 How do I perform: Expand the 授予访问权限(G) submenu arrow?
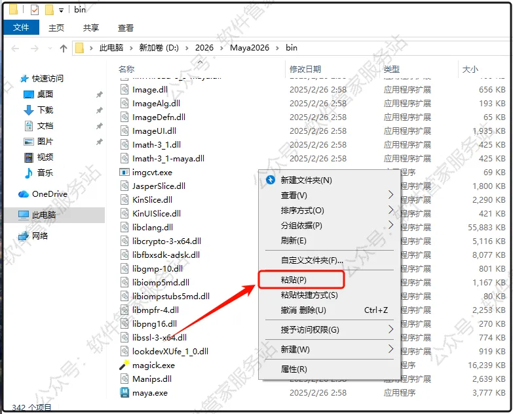pos(390,329)
